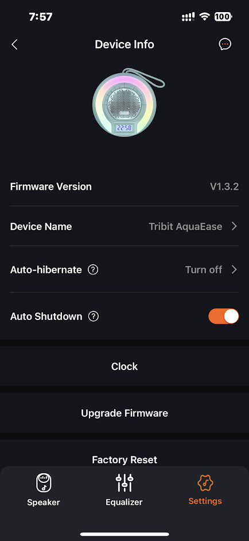Open the Equalizer sliders icon
Screen dimensions: 249x541
click(x=124, y=483)
